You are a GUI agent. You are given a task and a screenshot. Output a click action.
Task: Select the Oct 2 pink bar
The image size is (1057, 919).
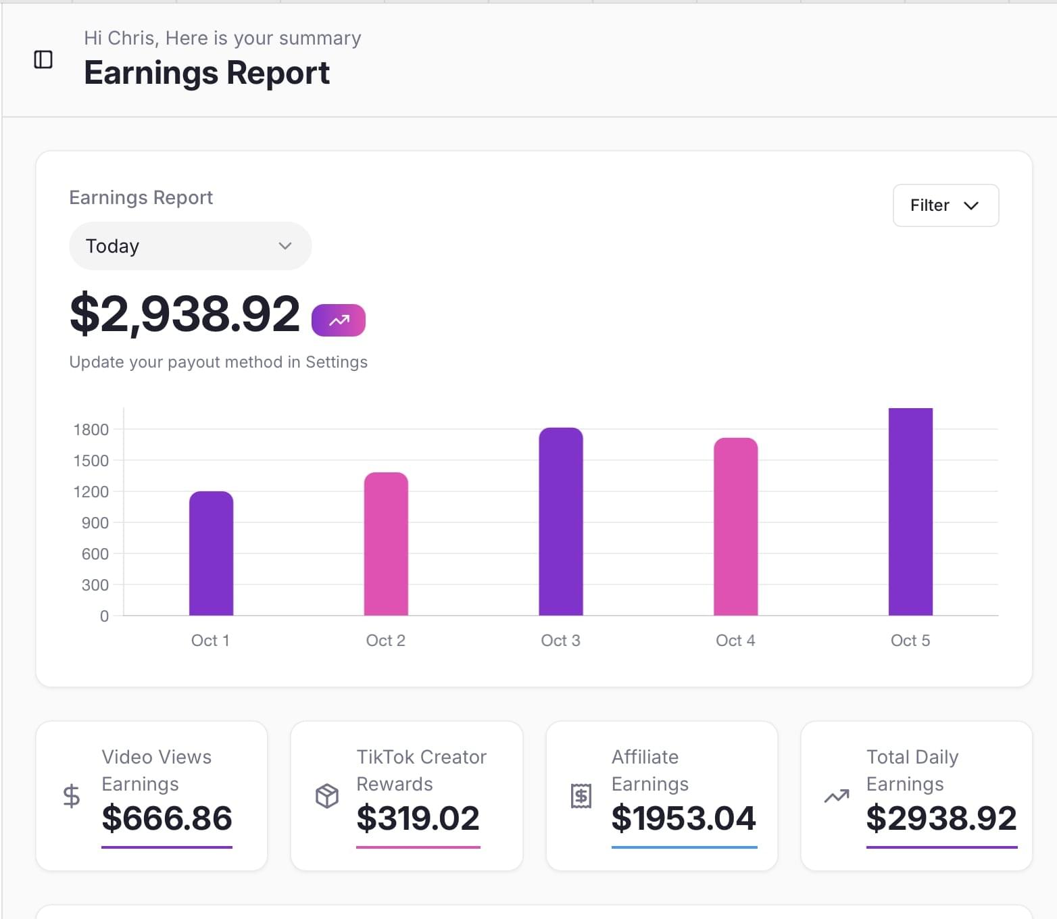click(386, 544)
